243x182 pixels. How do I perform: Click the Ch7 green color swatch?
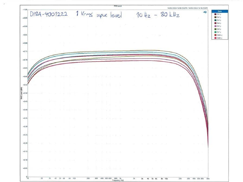pos(215,32)
